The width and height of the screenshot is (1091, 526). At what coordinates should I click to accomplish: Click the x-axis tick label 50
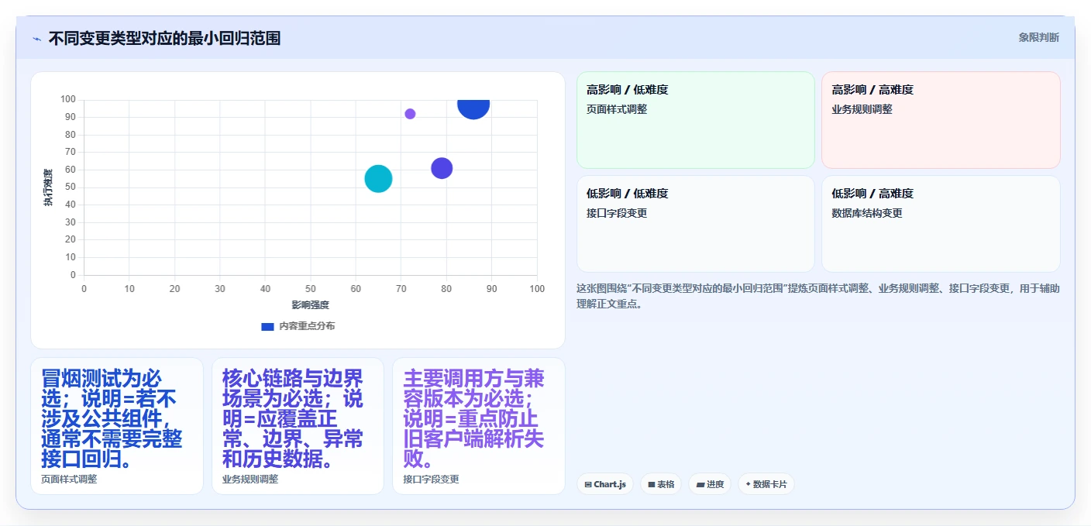pyautogui.click(x=311, y=289)
